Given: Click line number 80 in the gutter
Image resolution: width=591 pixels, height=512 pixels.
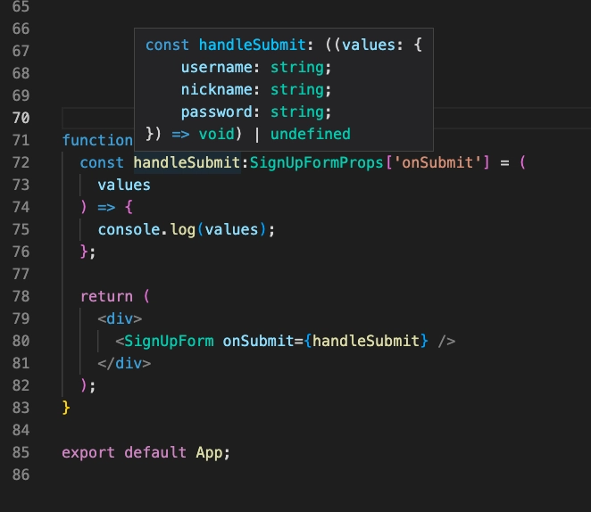Looking at the screenshot, I should coord(21,341).
